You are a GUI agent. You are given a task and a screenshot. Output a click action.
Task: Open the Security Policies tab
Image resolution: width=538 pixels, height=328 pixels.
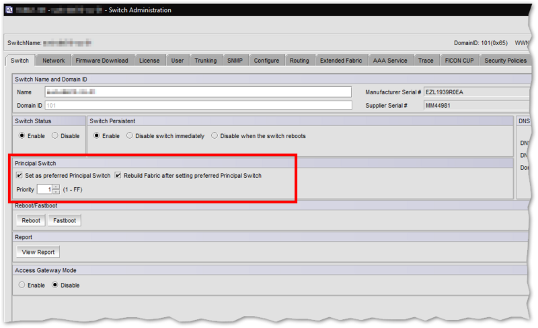(504, 61)
